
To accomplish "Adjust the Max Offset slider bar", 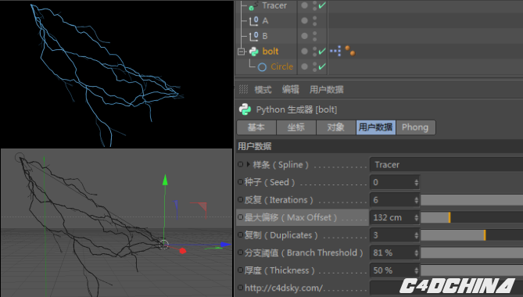I will [471, 217].
